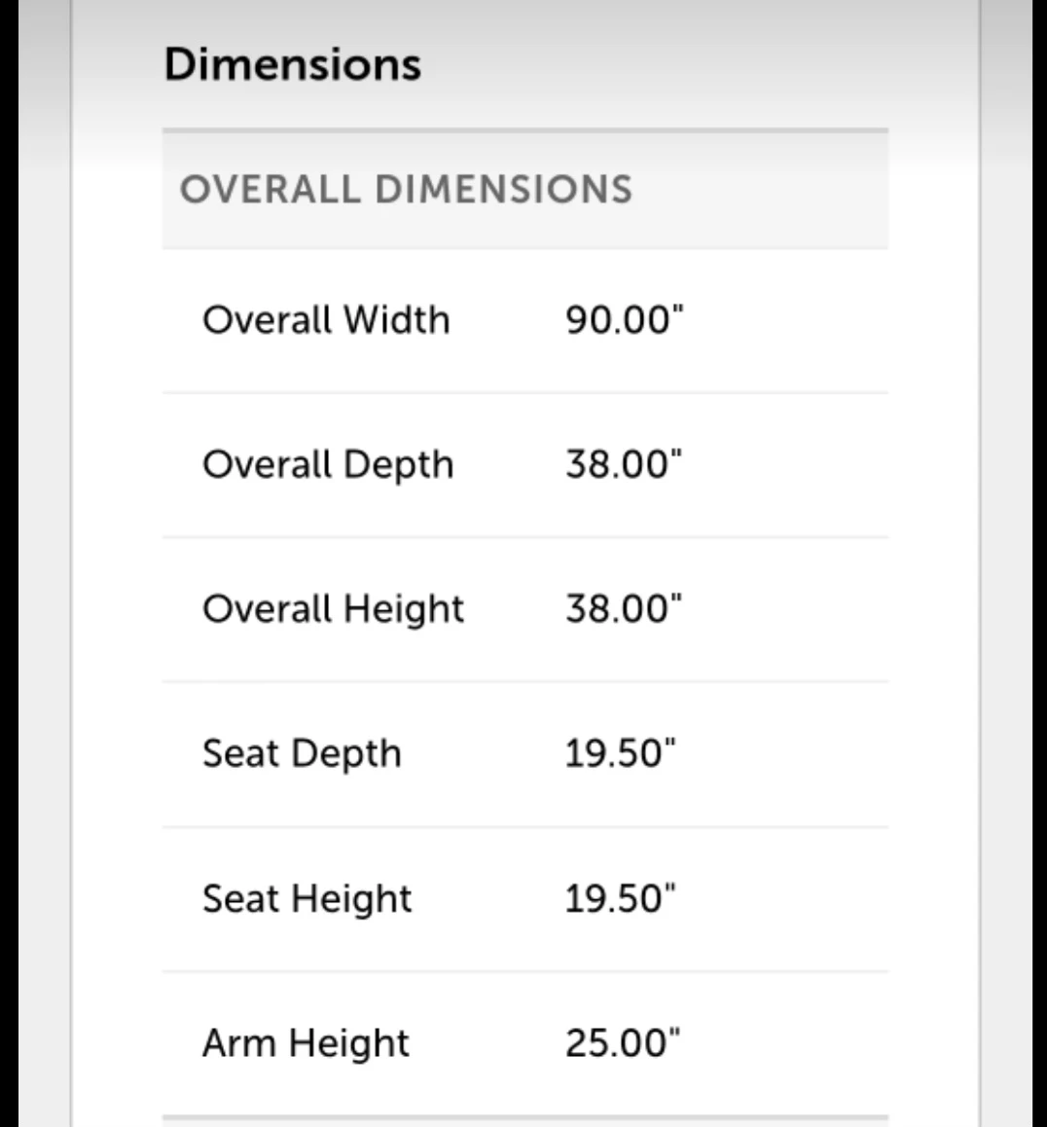
Task: Click the Overall Height label
Action: tap(334, 609)
